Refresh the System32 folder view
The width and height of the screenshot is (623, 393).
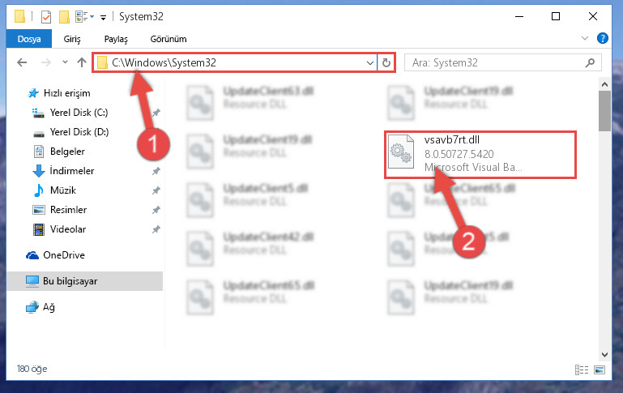(386, 62)
